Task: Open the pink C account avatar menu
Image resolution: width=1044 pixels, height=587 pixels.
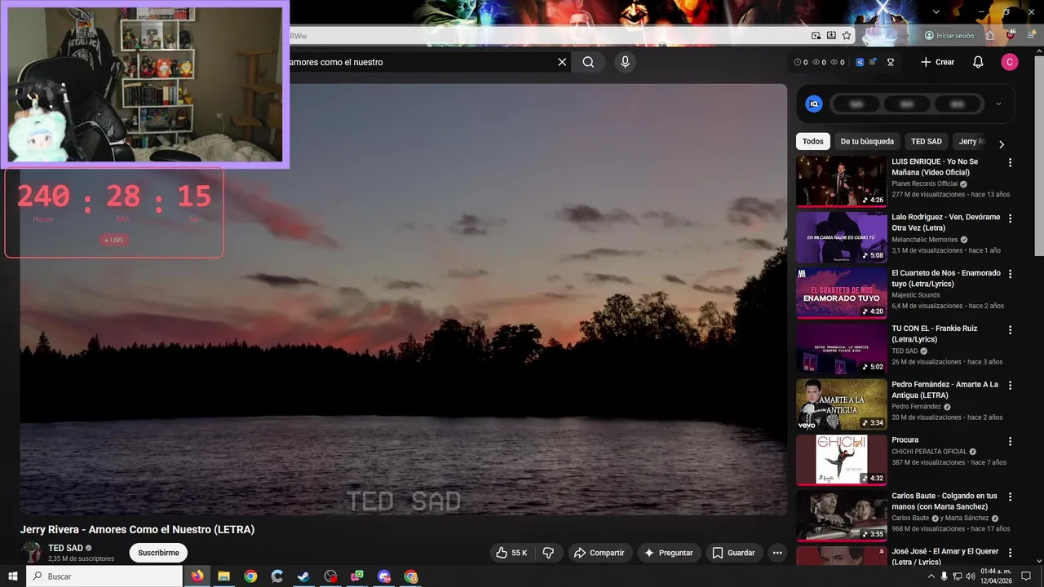Action: [x=1010, y=62]
